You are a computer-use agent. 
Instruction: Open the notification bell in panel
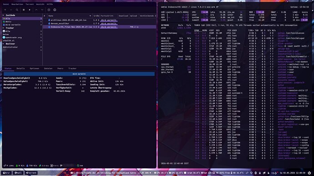[x=275, y=173]
